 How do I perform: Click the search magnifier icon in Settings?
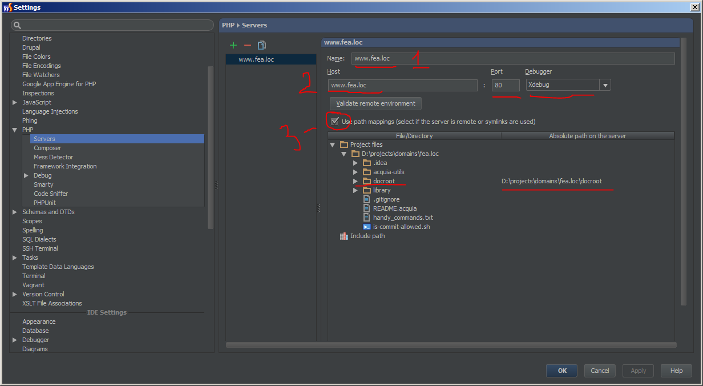(x=17, y=25)
